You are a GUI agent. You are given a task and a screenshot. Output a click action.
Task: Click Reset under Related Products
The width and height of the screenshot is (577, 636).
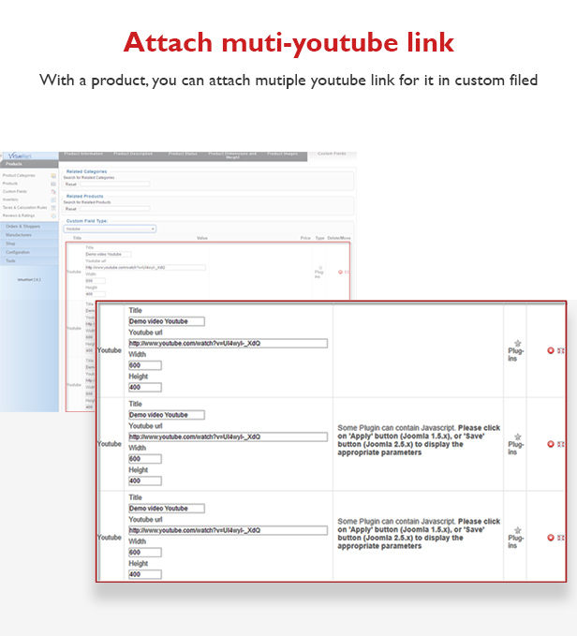(71, 209)
